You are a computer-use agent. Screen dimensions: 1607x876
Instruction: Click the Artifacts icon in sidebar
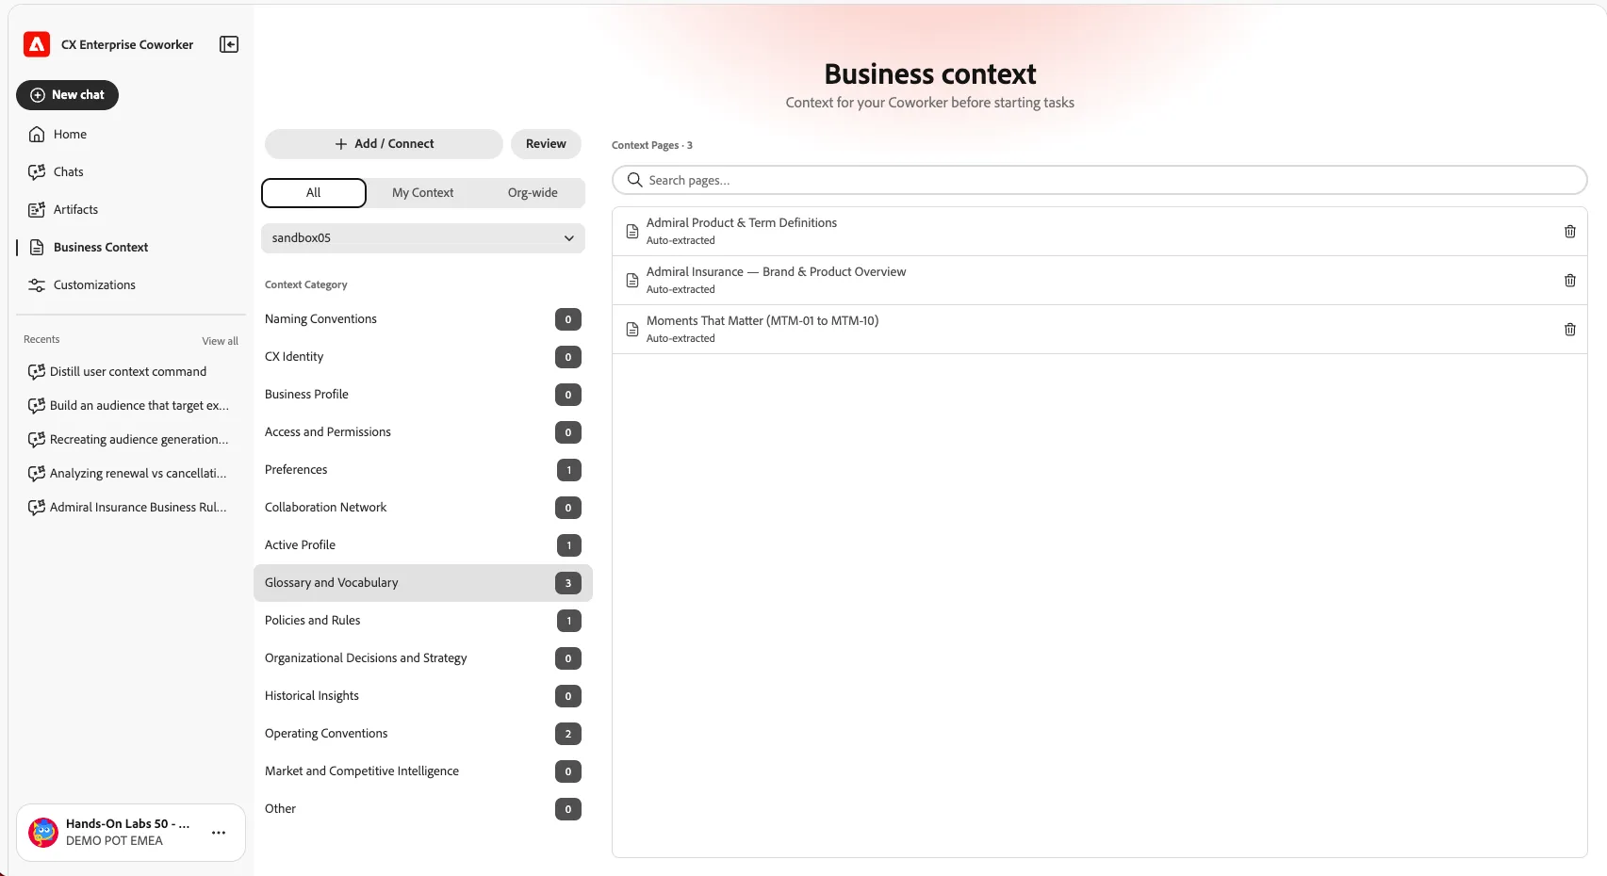click(x=37, y=210)
